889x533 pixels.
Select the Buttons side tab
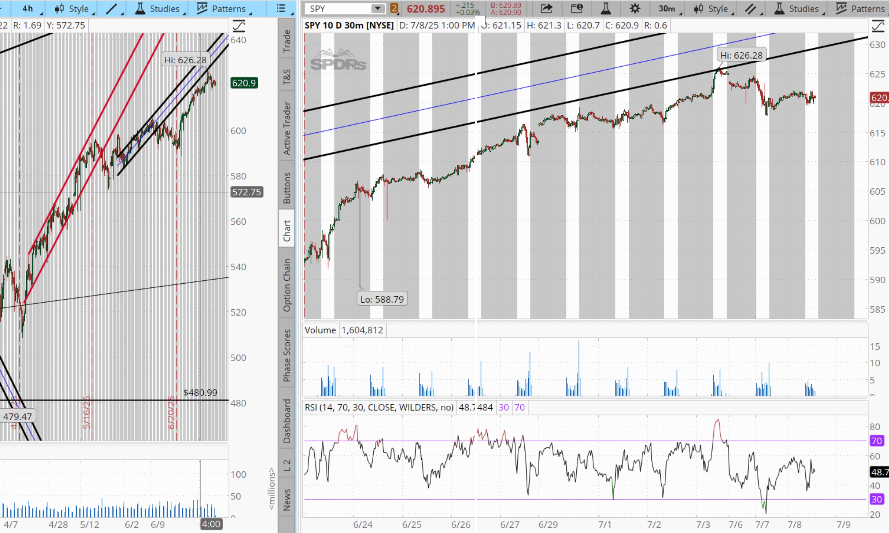(x=287, y=187)
